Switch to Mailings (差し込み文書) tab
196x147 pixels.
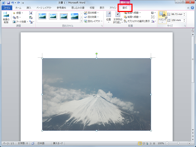pyautogui.click(x=78, y=8)
